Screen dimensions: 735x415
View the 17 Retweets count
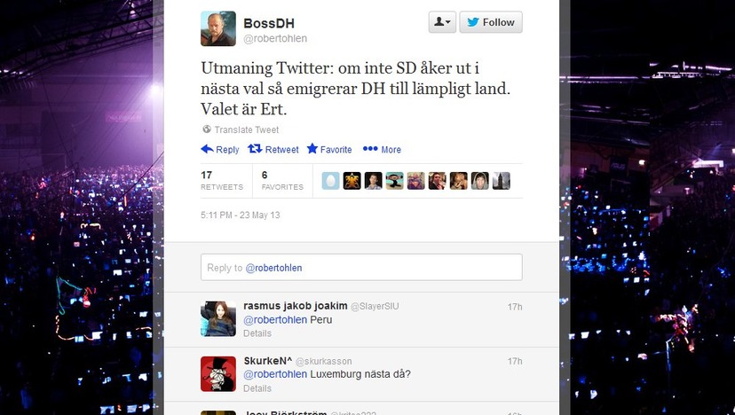[222, 180]
